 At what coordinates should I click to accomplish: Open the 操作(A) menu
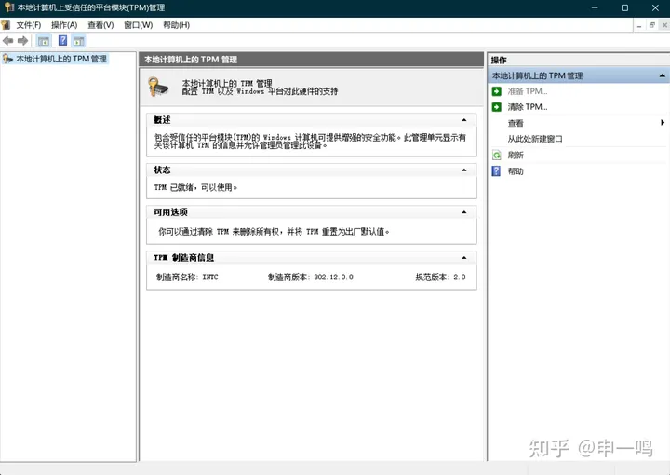(64, 25)
